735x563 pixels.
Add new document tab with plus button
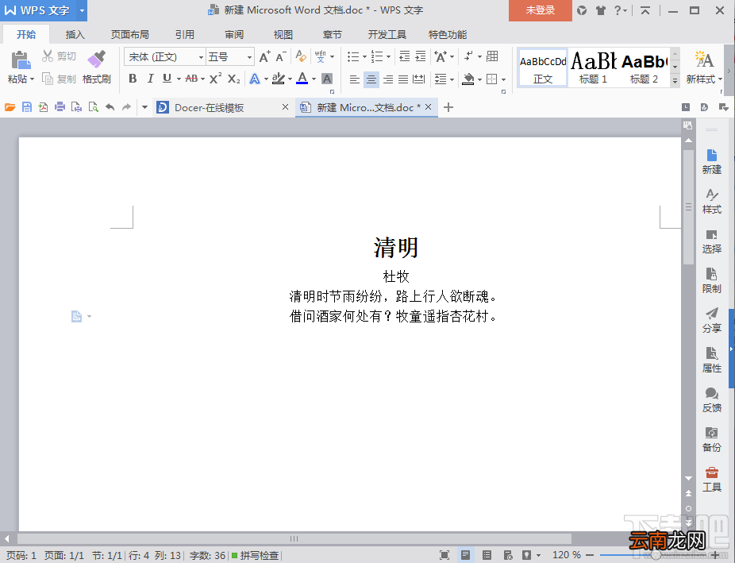pos(448,107)
